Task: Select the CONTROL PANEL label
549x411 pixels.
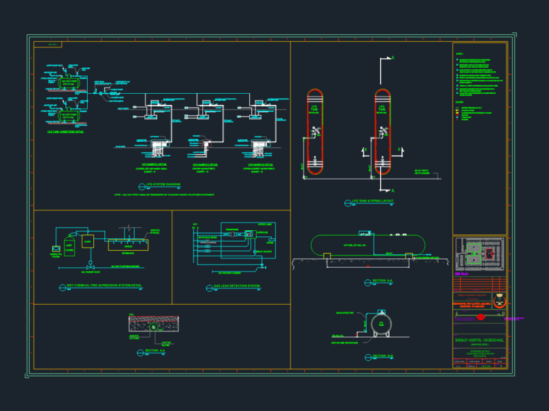Action: tap(265, 225)
